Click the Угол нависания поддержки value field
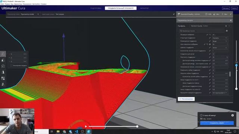 pos(220,44)
